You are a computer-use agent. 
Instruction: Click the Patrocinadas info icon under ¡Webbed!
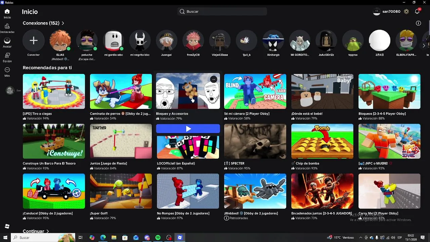click(226, 218)
